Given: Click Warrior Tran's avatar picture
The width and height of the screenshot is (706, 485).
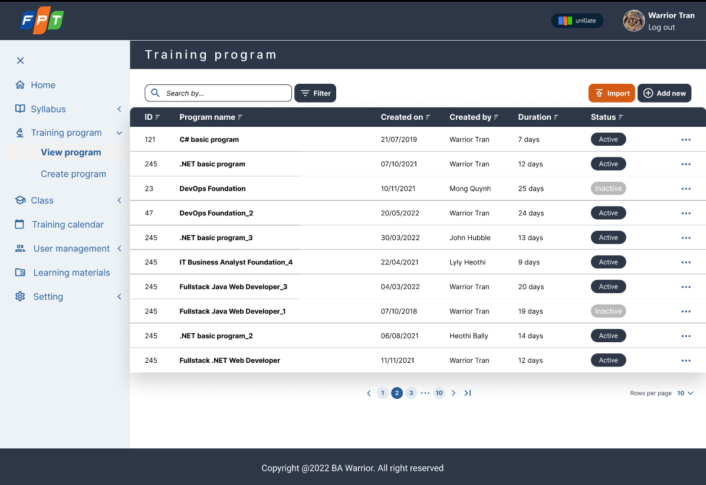Looking at the screenshot, I should point(633,21).
